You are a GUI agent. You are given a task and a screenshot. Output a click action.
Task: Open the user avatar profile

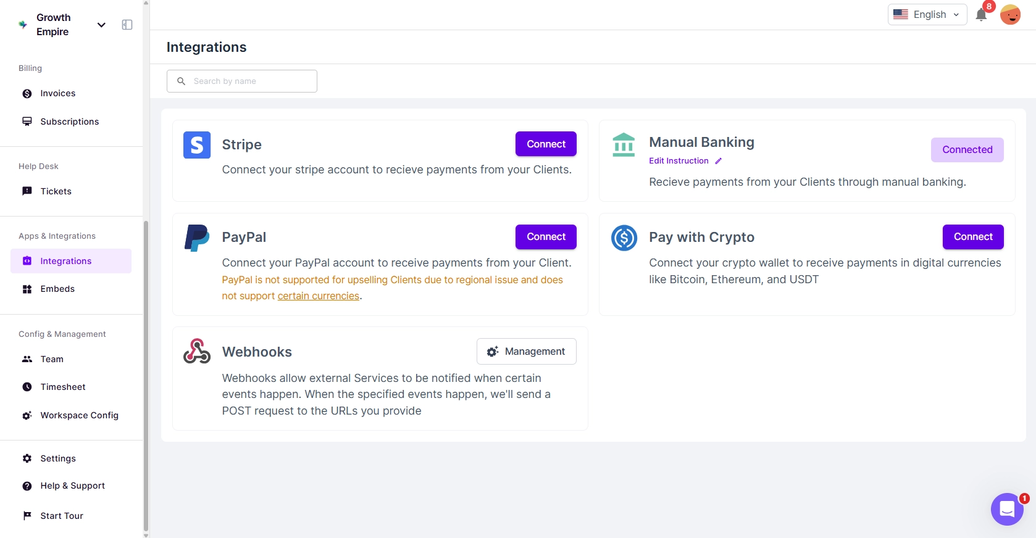tap(1010, 14)
